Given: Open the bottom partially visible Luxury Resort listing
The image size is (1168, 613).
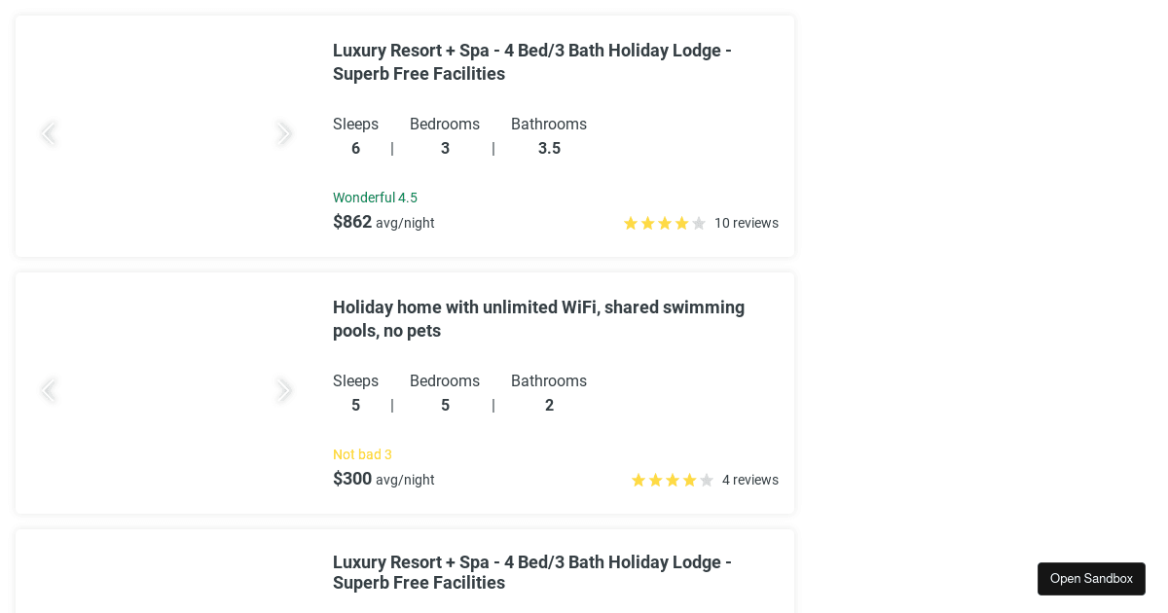Looking at the screenshot, I should [x=531, y=572].
